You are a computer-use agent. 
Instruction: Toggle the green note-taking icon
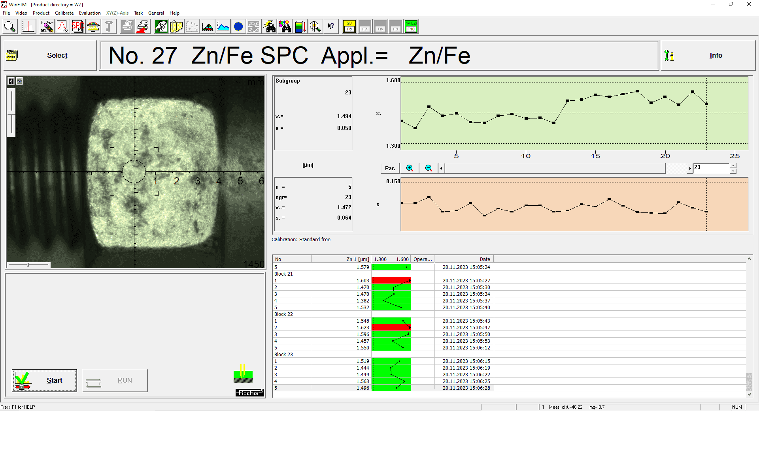[161, 26]
